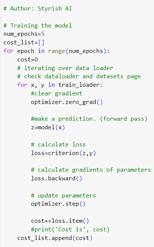
Task: Click the 'Author: Styrish AI' comment line
Action: (38, 9)
